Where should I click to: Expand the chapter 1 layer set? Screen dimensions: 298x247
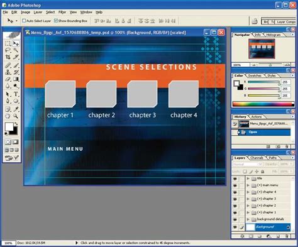tap(248, 212)
